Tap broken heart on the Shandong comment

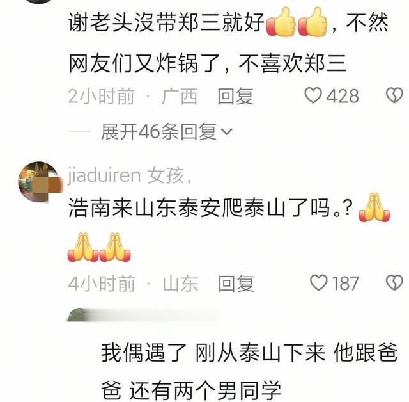[x=394, y=283]
